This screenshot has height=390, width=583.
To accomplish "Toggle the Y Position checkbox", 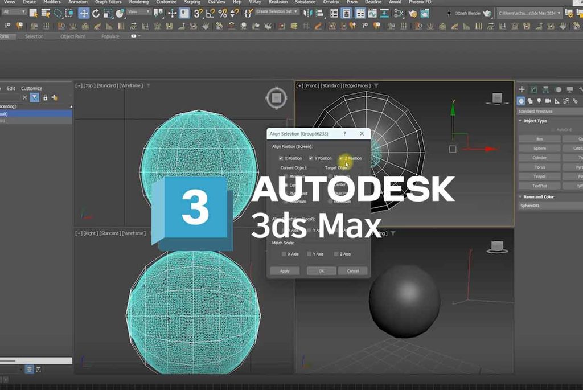I will click(311, 158).
